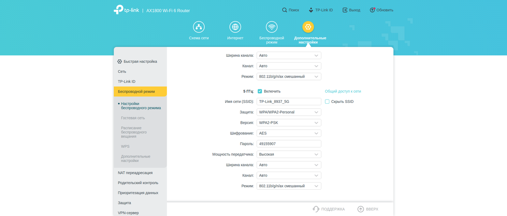Open the Internet globe icon
This screenshot has height=216, width=507.
tap(235, 27)
